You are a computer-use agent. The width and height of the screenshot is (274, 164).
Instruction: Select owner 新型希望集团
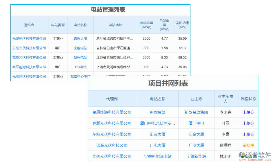pos(196,112)
